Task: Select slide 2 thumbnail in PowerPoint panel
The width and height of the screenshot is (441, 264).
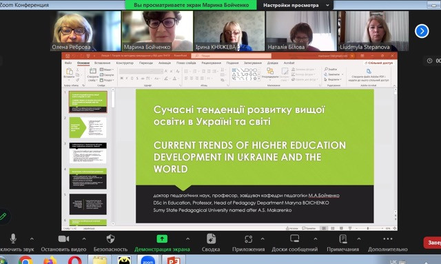Action: (x=88, y=128)
